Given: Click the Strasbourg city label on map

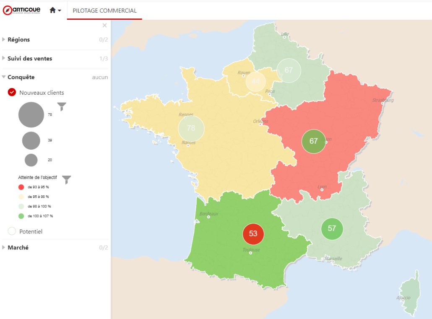Looking at the screenshot, I should 383,100.
